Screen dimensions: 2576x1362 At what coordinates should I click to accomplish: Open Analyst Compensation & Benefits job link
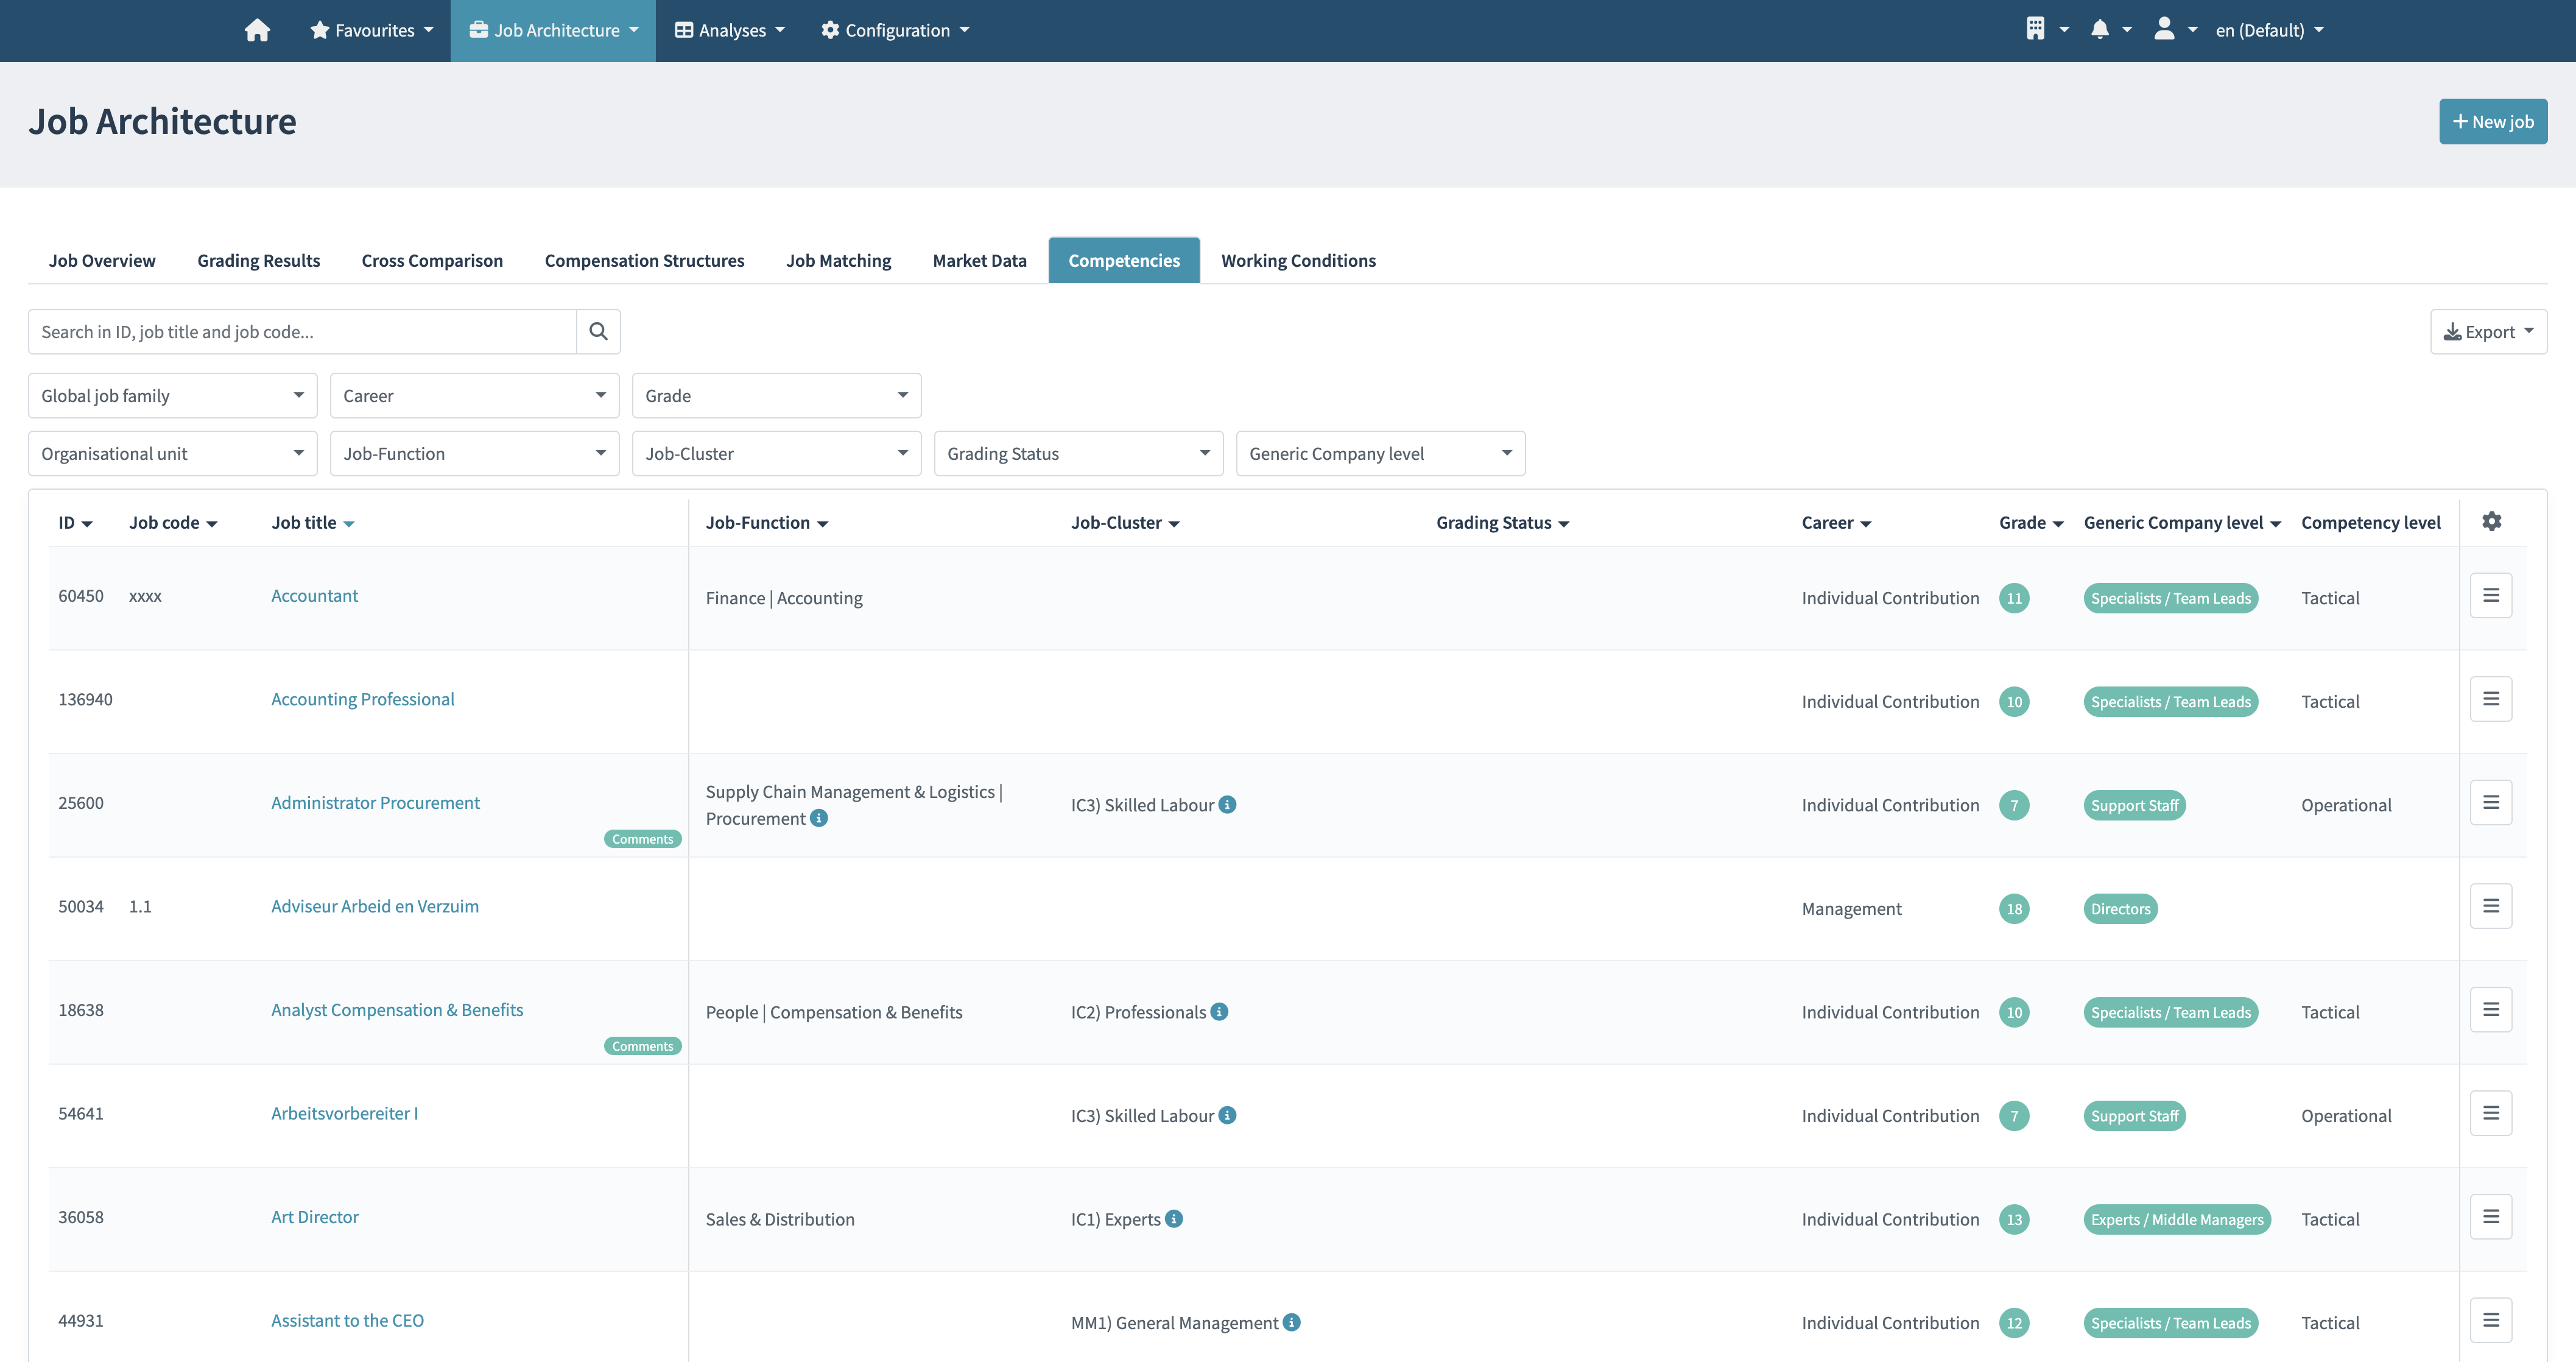[x=397, y=1009]
